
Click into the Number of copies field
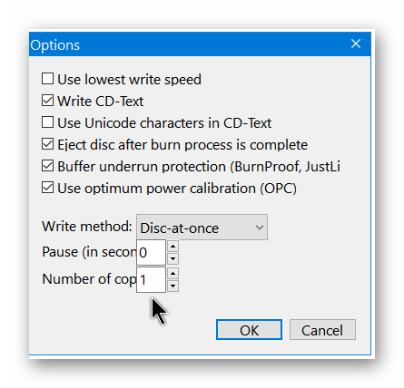[x=151, y=279]
